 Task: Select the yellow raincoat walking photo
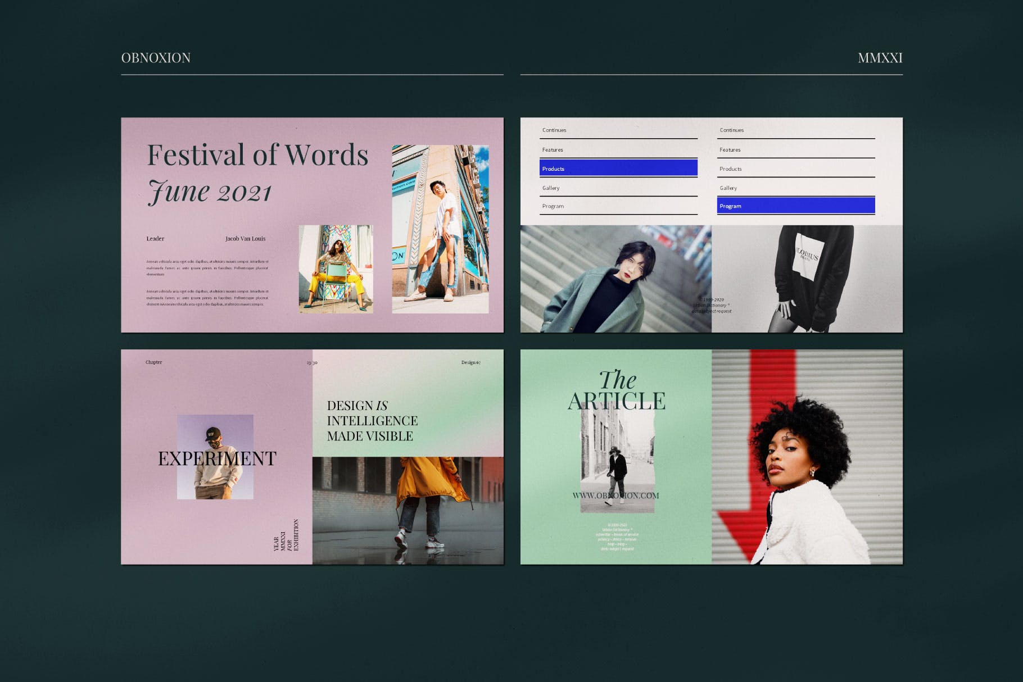(x=408, y=510)
